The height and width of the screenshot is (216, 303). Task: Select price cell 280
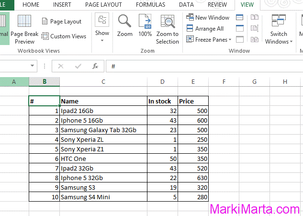tap(193, 197)
